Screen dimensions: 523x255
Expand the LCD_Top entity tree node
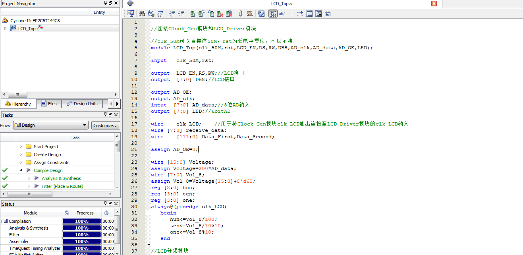pos(5,29)
